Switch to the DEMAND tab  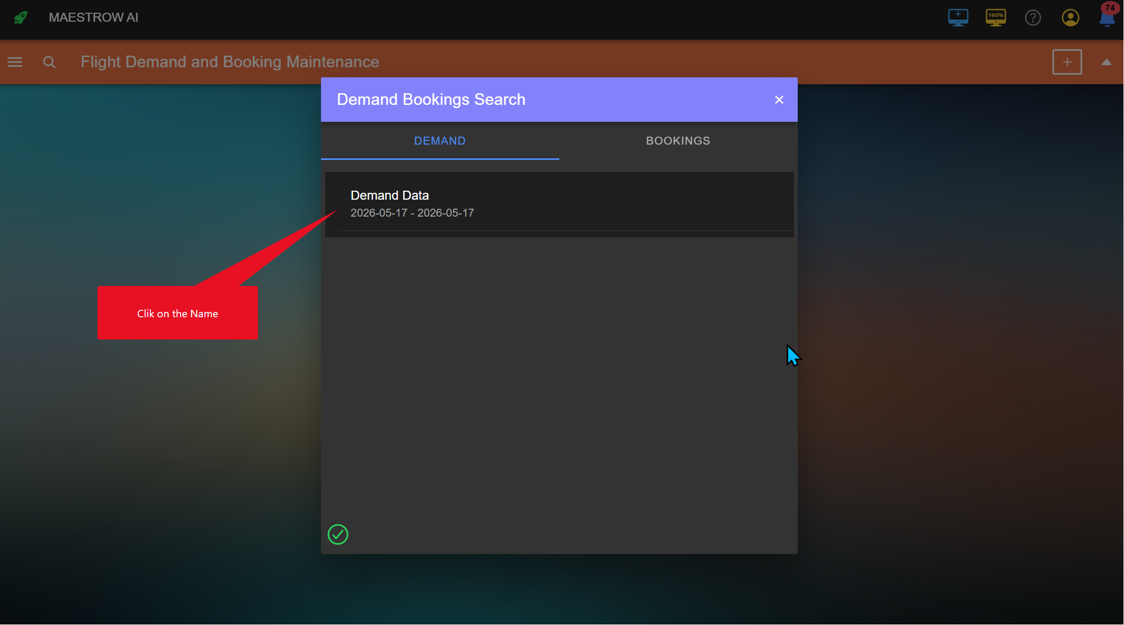tap(440, 141)
